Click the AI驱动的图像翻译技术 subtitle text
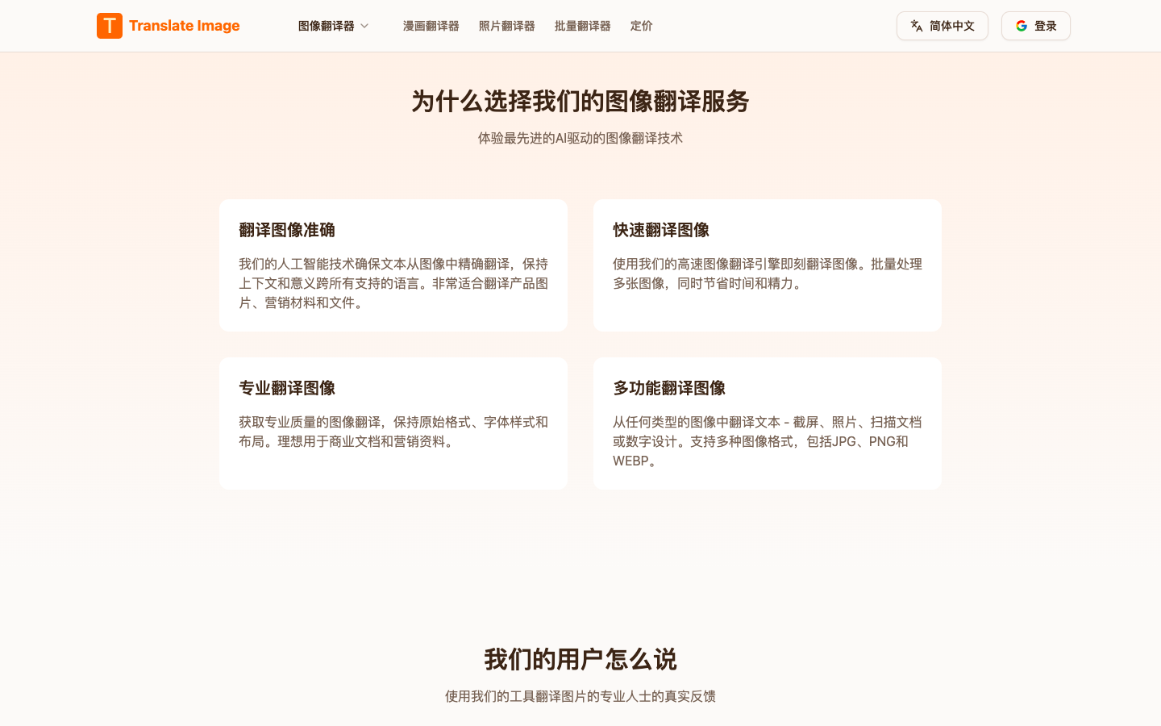 pyautogui.click(x=580, y=138)
